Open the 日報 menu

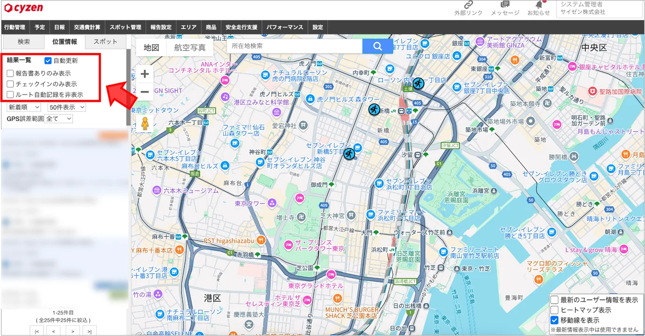click(60, 27)
